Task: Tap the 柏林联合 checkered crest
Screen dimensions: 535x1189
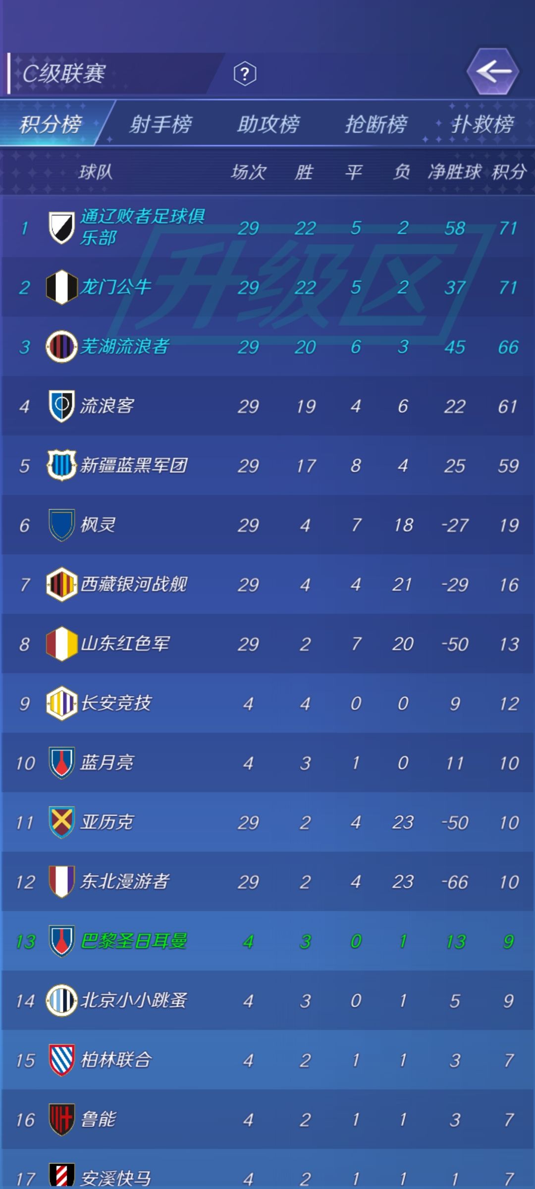Action: (x=62, y=1060)
